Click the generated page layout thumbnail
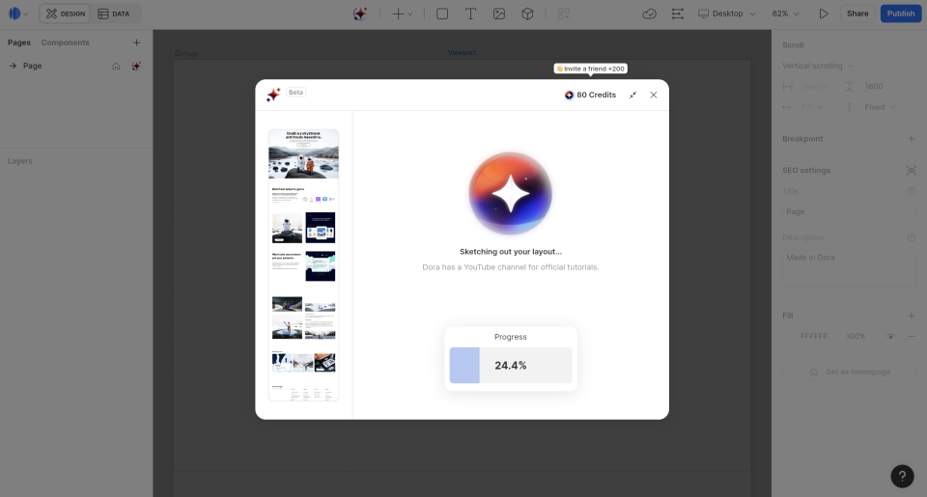Viewport: 927px width, 497px height. [304, 265]
